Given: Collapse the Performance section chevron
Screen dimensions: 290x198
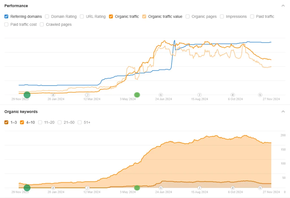Looking at the screenshot, I should (x=283, y=6).
